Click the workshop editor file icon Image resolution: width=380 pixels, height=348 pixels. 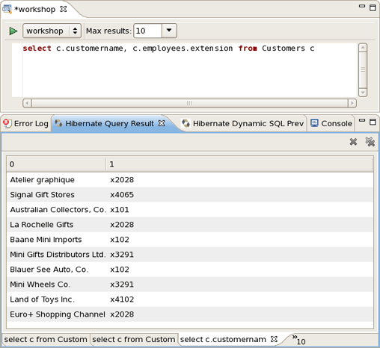point(7,10)
